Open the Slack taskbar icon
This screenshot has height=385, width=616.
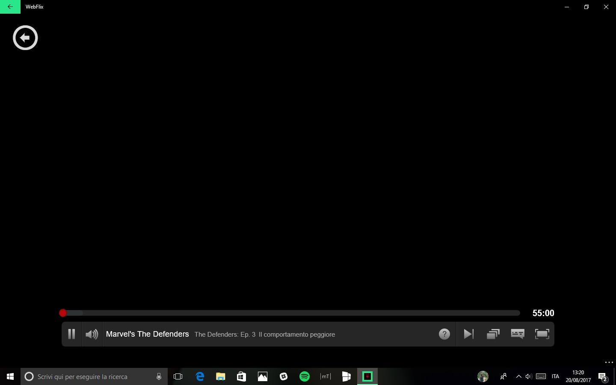[x=284, y=376]
